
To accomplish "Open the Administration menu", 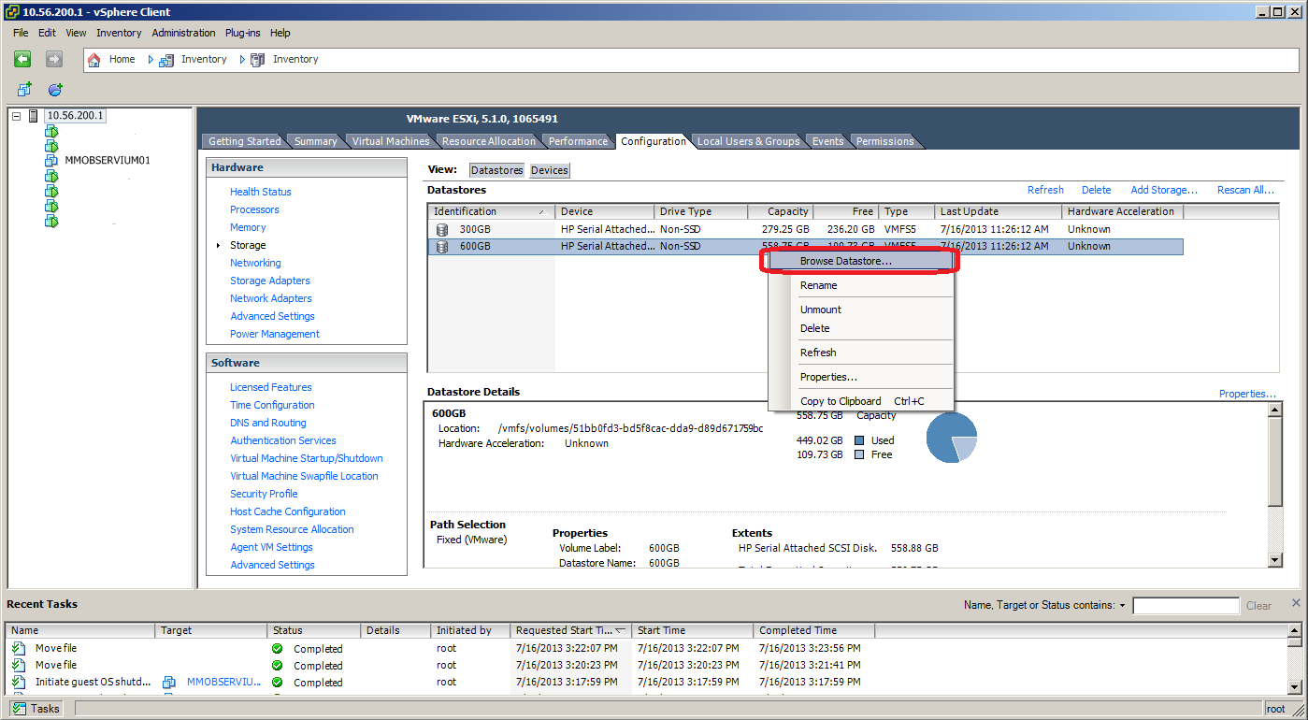I will click(183, 33).
